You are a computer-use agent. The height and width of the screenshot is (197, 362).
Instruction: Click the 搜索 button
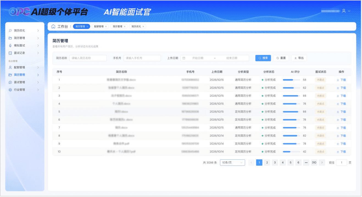point(263,58)
